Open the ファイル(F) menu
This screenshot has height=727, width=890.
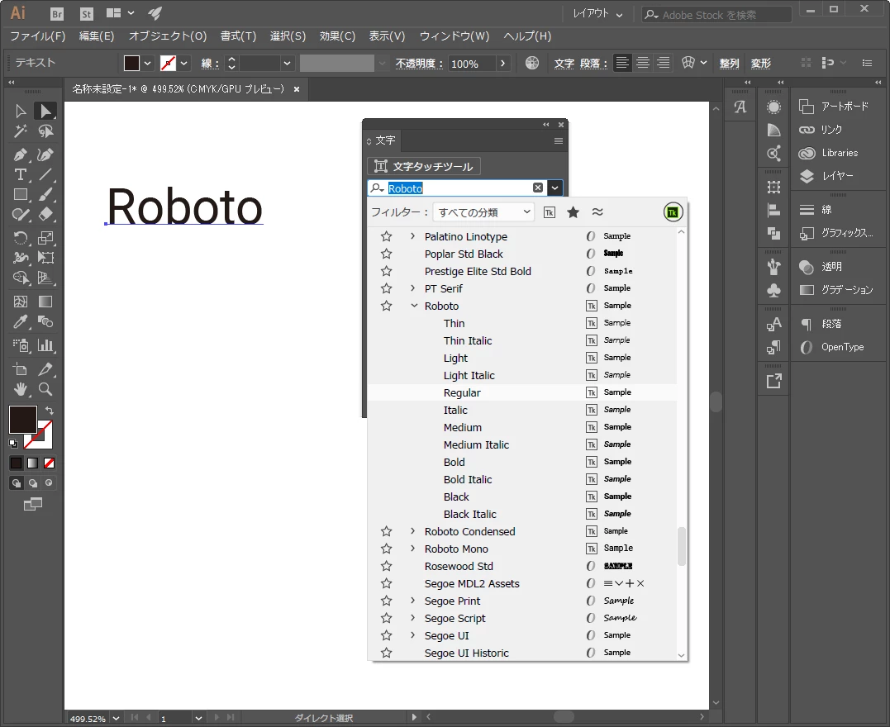[38, 36]
